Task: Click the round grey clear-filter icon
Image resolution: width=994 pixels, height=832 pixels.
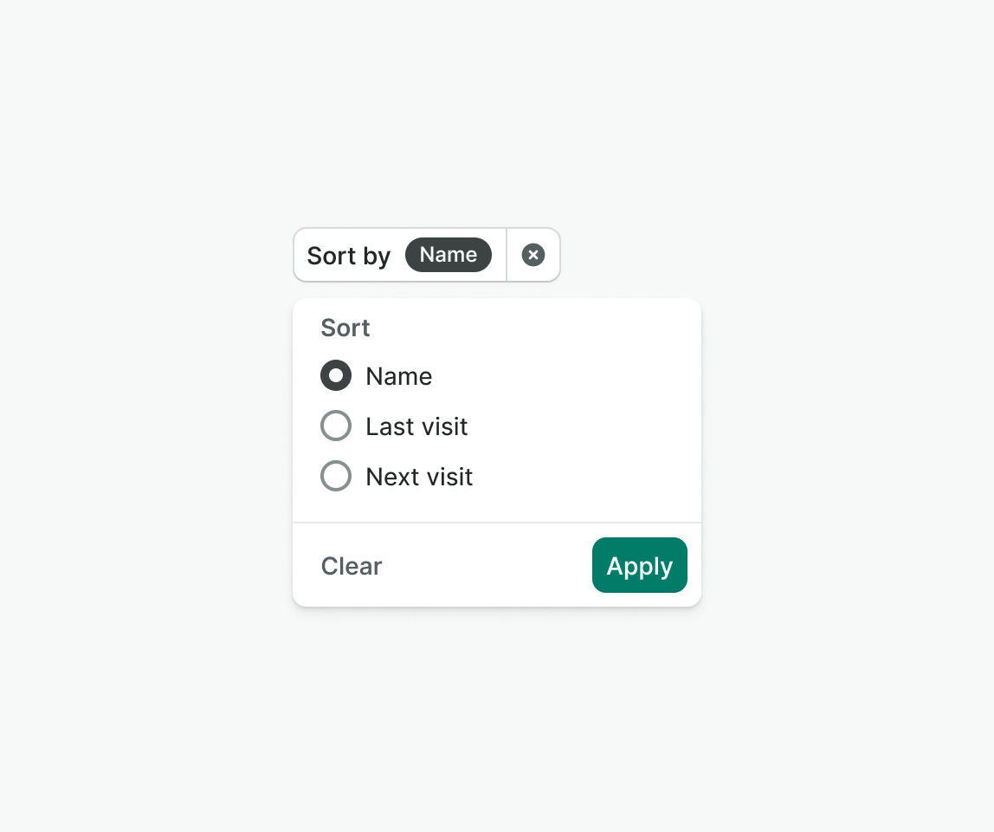Action: 533,255
